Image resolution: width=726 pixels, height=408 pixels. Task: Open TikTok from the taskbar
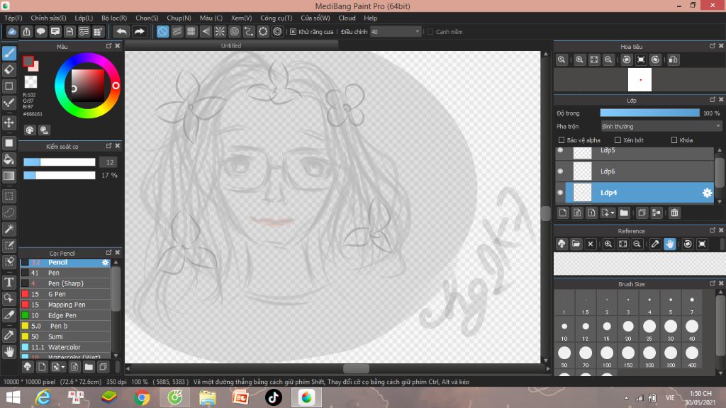[x=273, y=397]
